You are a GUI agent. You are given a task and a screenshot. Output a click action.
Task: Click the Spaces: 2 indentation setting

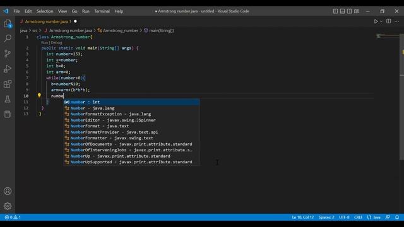[326, 217]
